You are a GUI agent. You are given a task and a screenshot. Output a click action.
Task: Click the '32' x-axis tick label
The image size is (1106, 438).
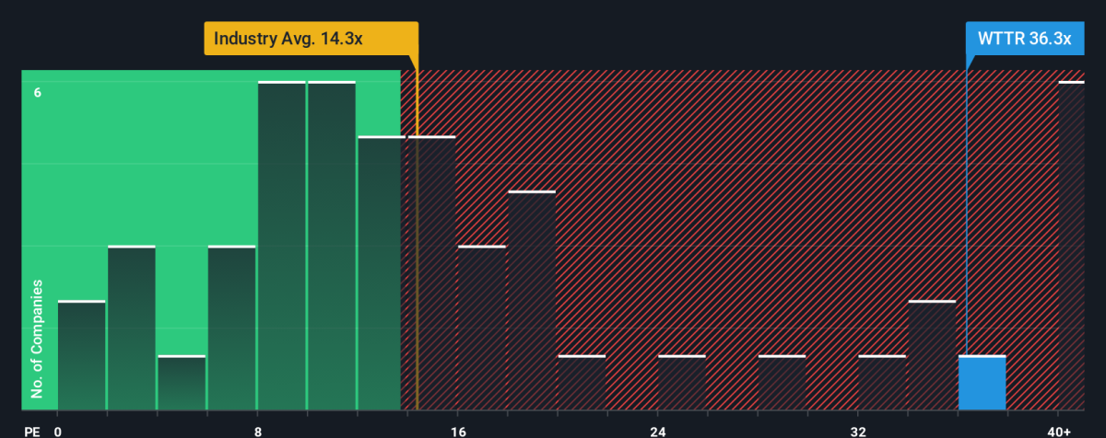pyautogui.click(x=858, y=432)
